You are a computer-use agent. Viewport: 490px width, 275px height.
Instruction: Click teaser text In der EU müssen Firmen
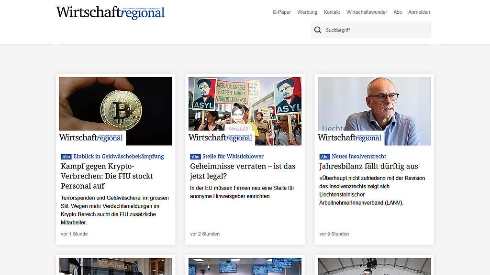point(242,192)
